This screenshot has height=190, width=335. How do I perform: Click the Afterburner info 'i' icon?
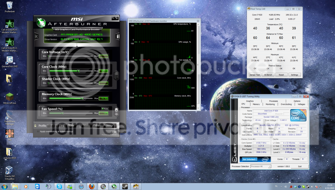[117, 36]
